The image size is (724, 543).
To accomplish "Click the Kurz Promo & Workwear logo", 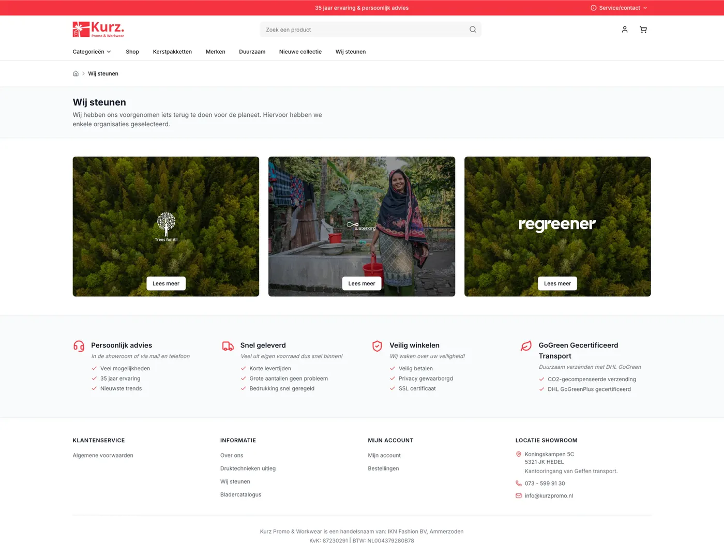I will 98,29.
